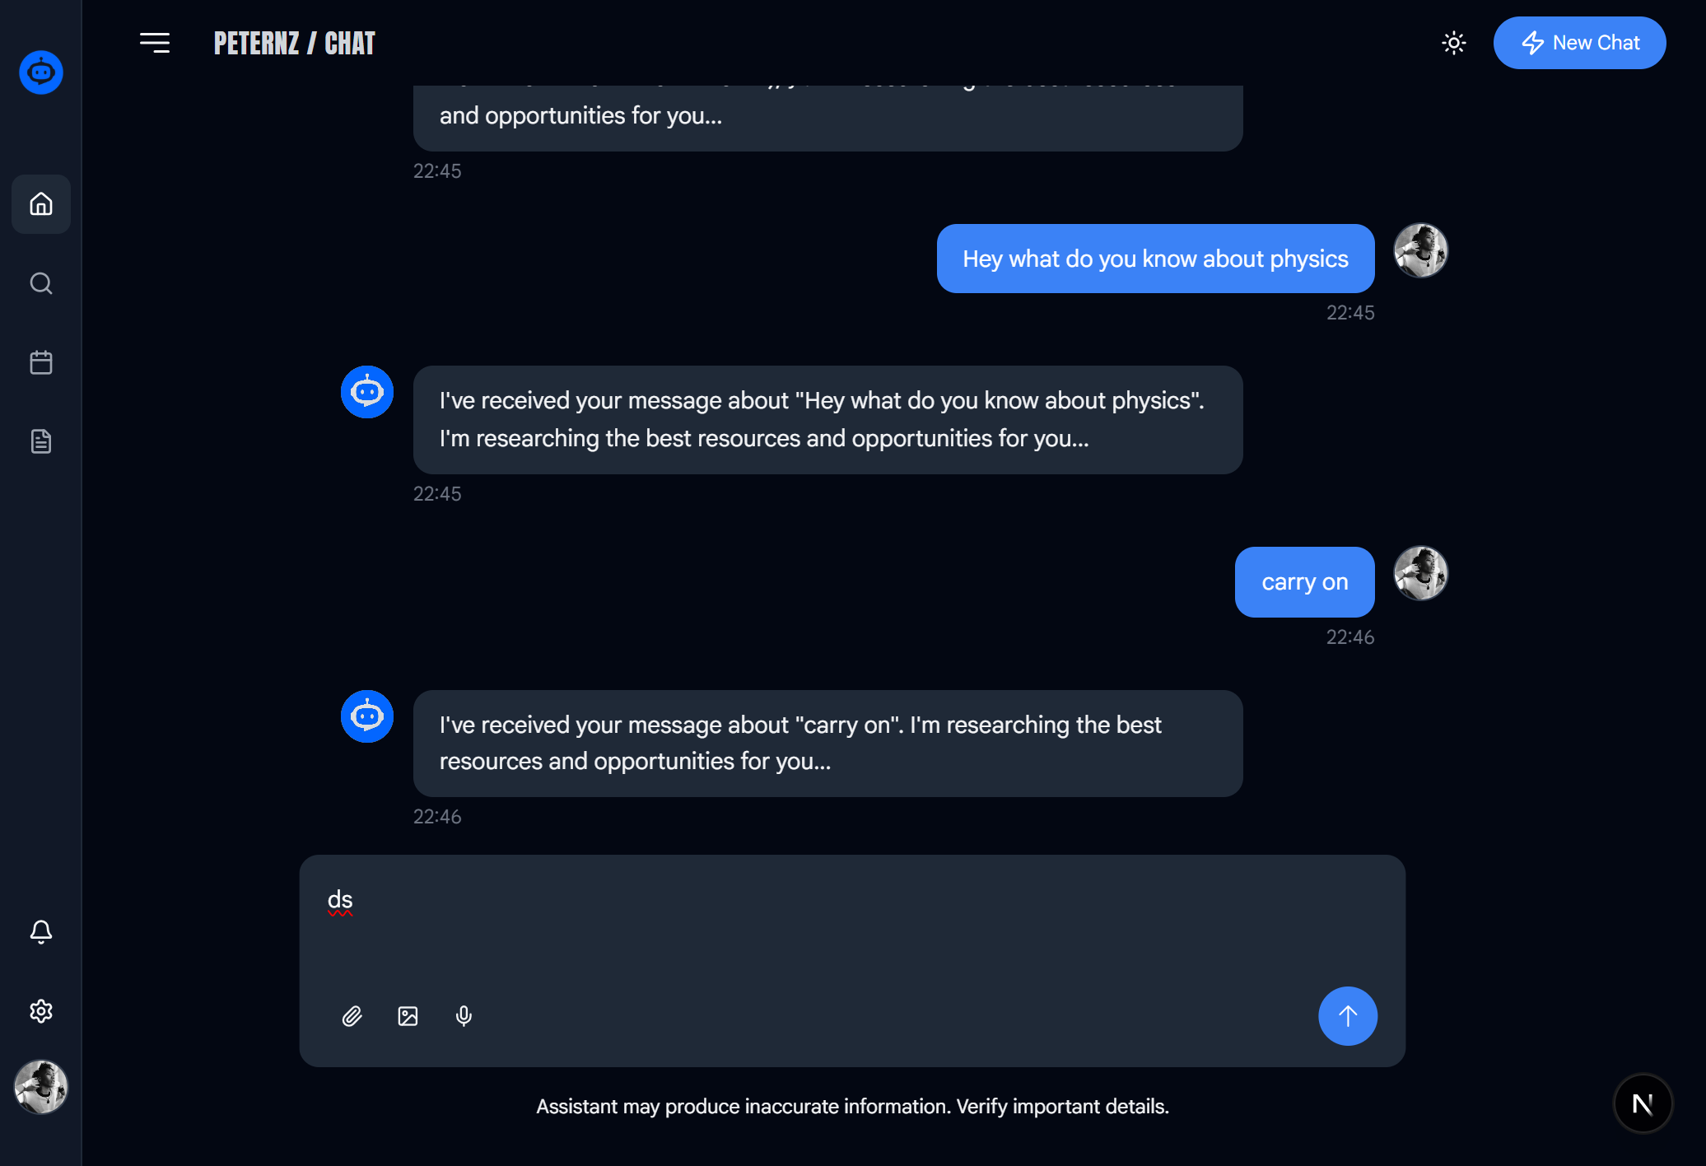Toggle light/dark theme sun icon
The height and width of the screenshot is (1166, 1706).
1454,43
